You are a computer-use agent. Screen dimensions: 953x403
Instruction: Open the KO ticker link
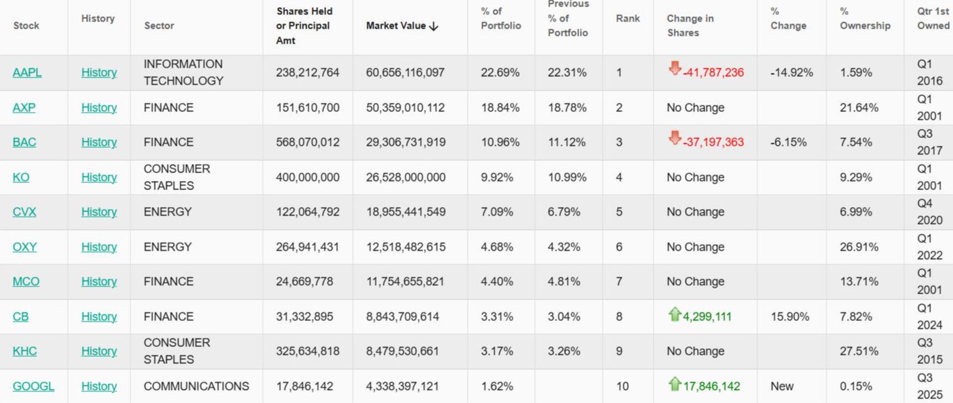[21, 177]
